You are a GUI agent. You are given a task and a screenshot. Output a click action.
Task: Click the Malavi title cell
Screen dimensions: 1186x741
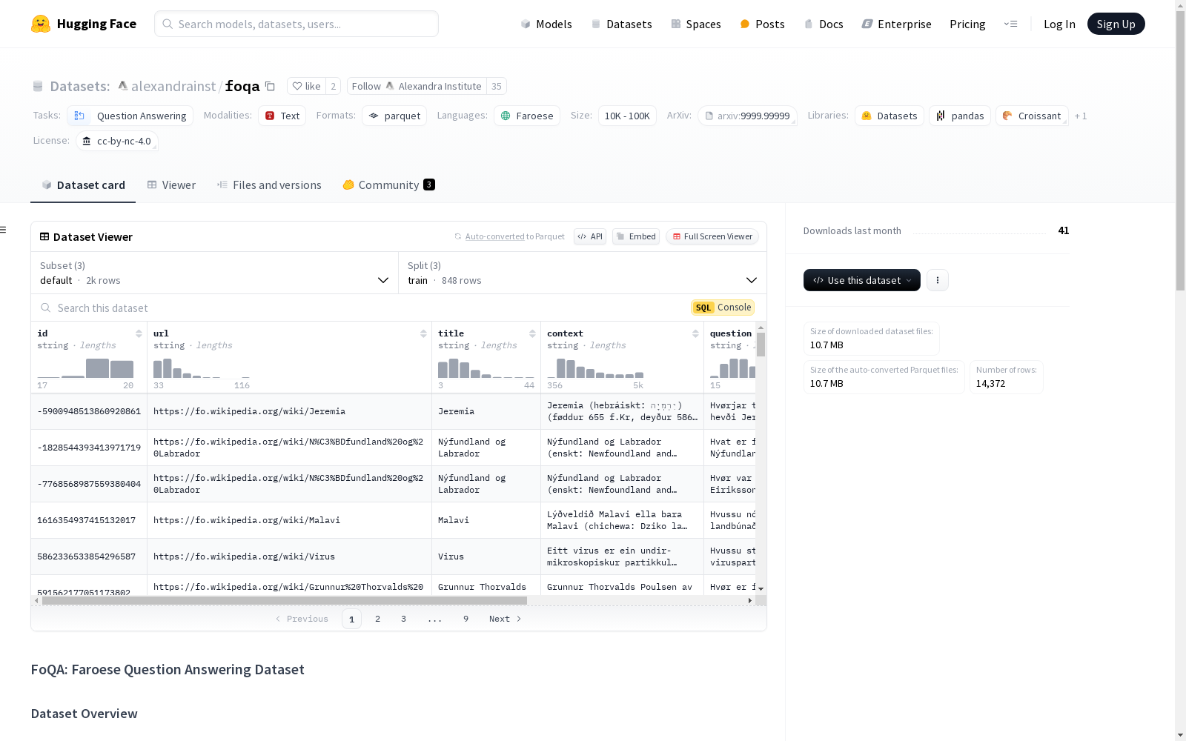486,520
